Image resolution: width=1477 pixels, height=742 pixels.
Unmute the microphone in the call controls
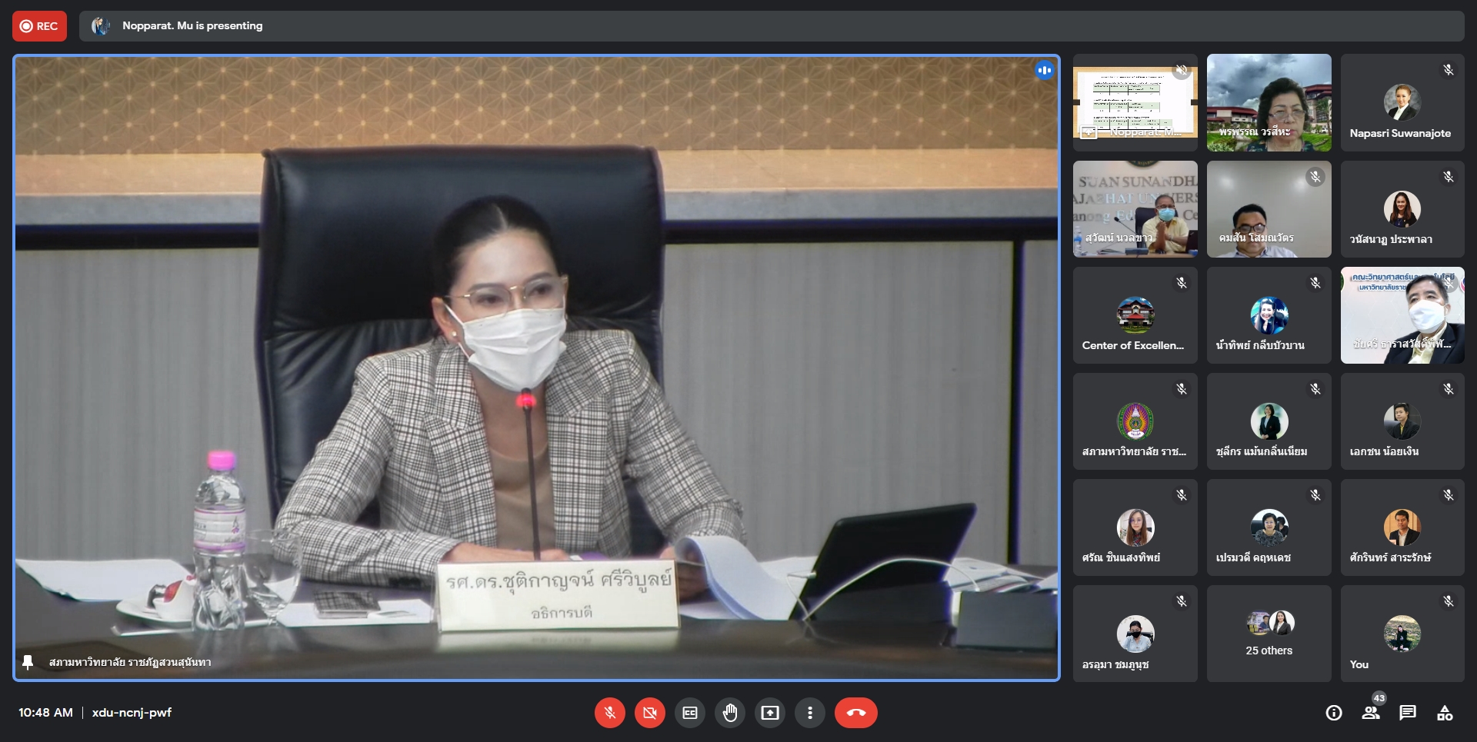(609, 713)
